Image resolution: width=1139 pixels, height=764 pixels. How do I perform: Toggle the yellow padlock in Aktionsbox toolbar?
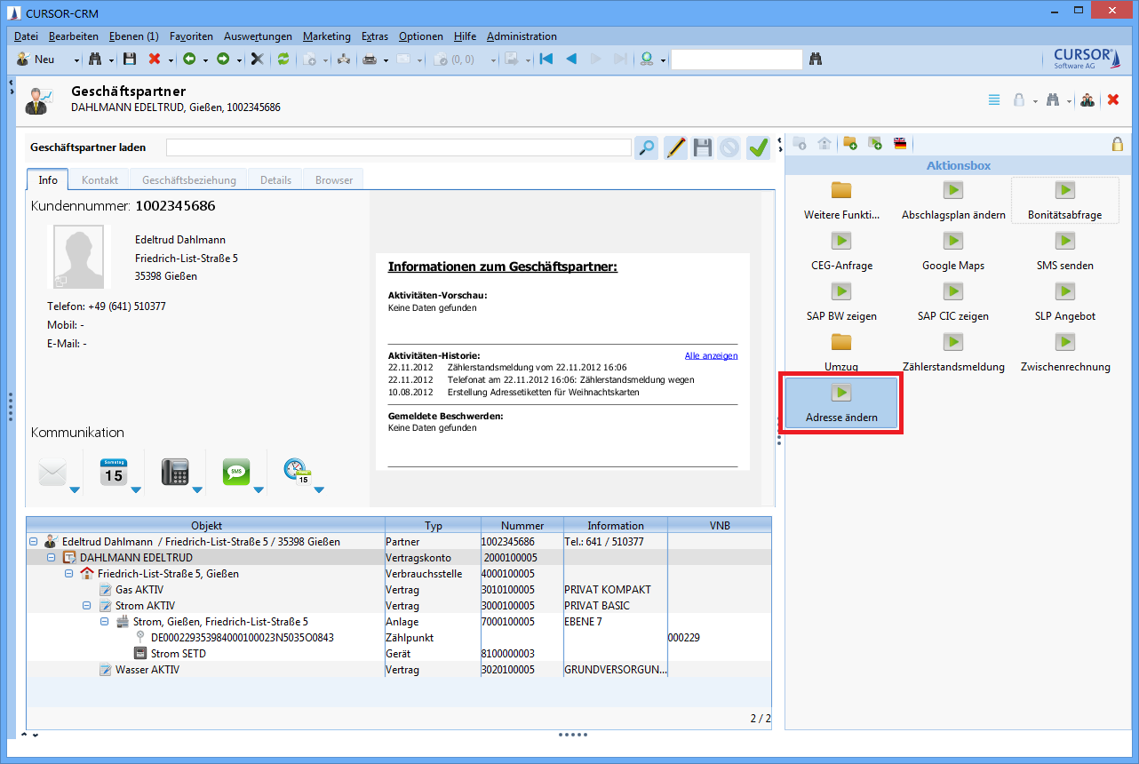click(x=1117, y=144)
